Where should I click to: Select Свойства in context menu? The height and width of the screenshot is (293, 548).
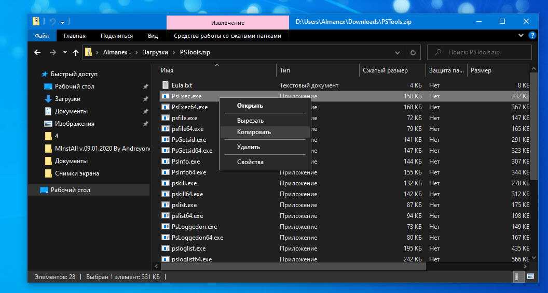point(250,162)
